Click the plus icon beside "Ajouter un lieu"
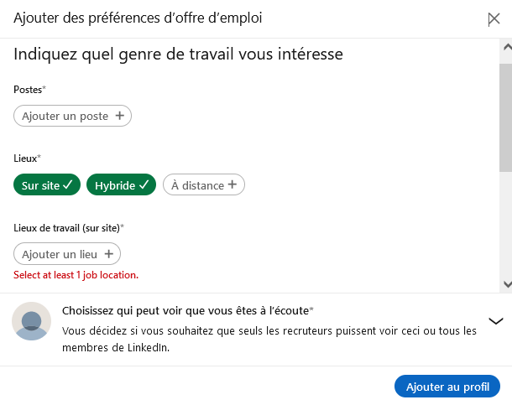The image size is (512, 405). coord(108,254)
